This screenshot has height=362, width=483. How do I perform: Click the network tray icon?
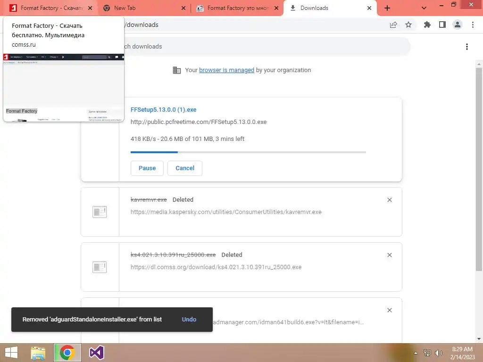coord(427,353)
